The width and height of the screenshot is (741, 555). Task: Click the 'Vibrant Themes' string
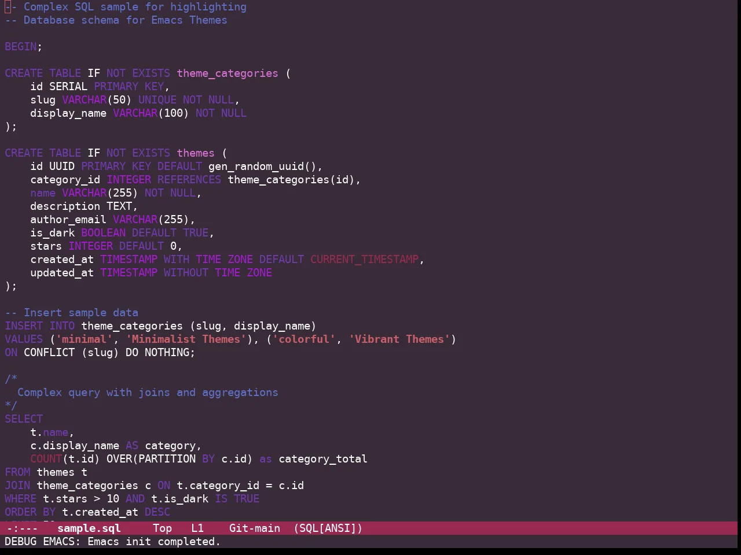pyautogui.click(x=399, y=339)
